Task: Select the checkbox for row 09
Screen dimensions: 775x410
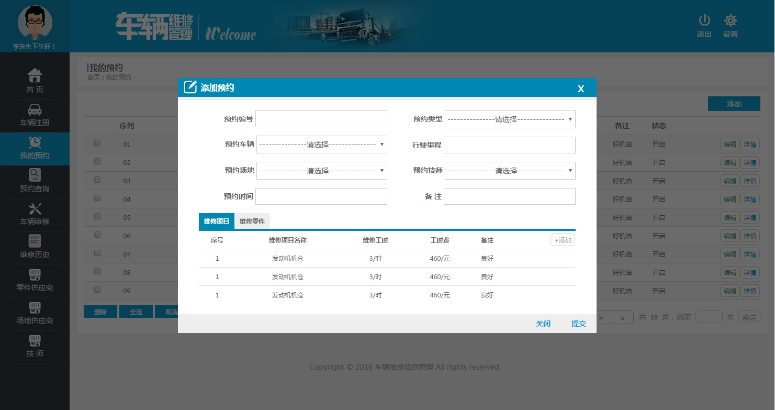Action: click(97, 290)
